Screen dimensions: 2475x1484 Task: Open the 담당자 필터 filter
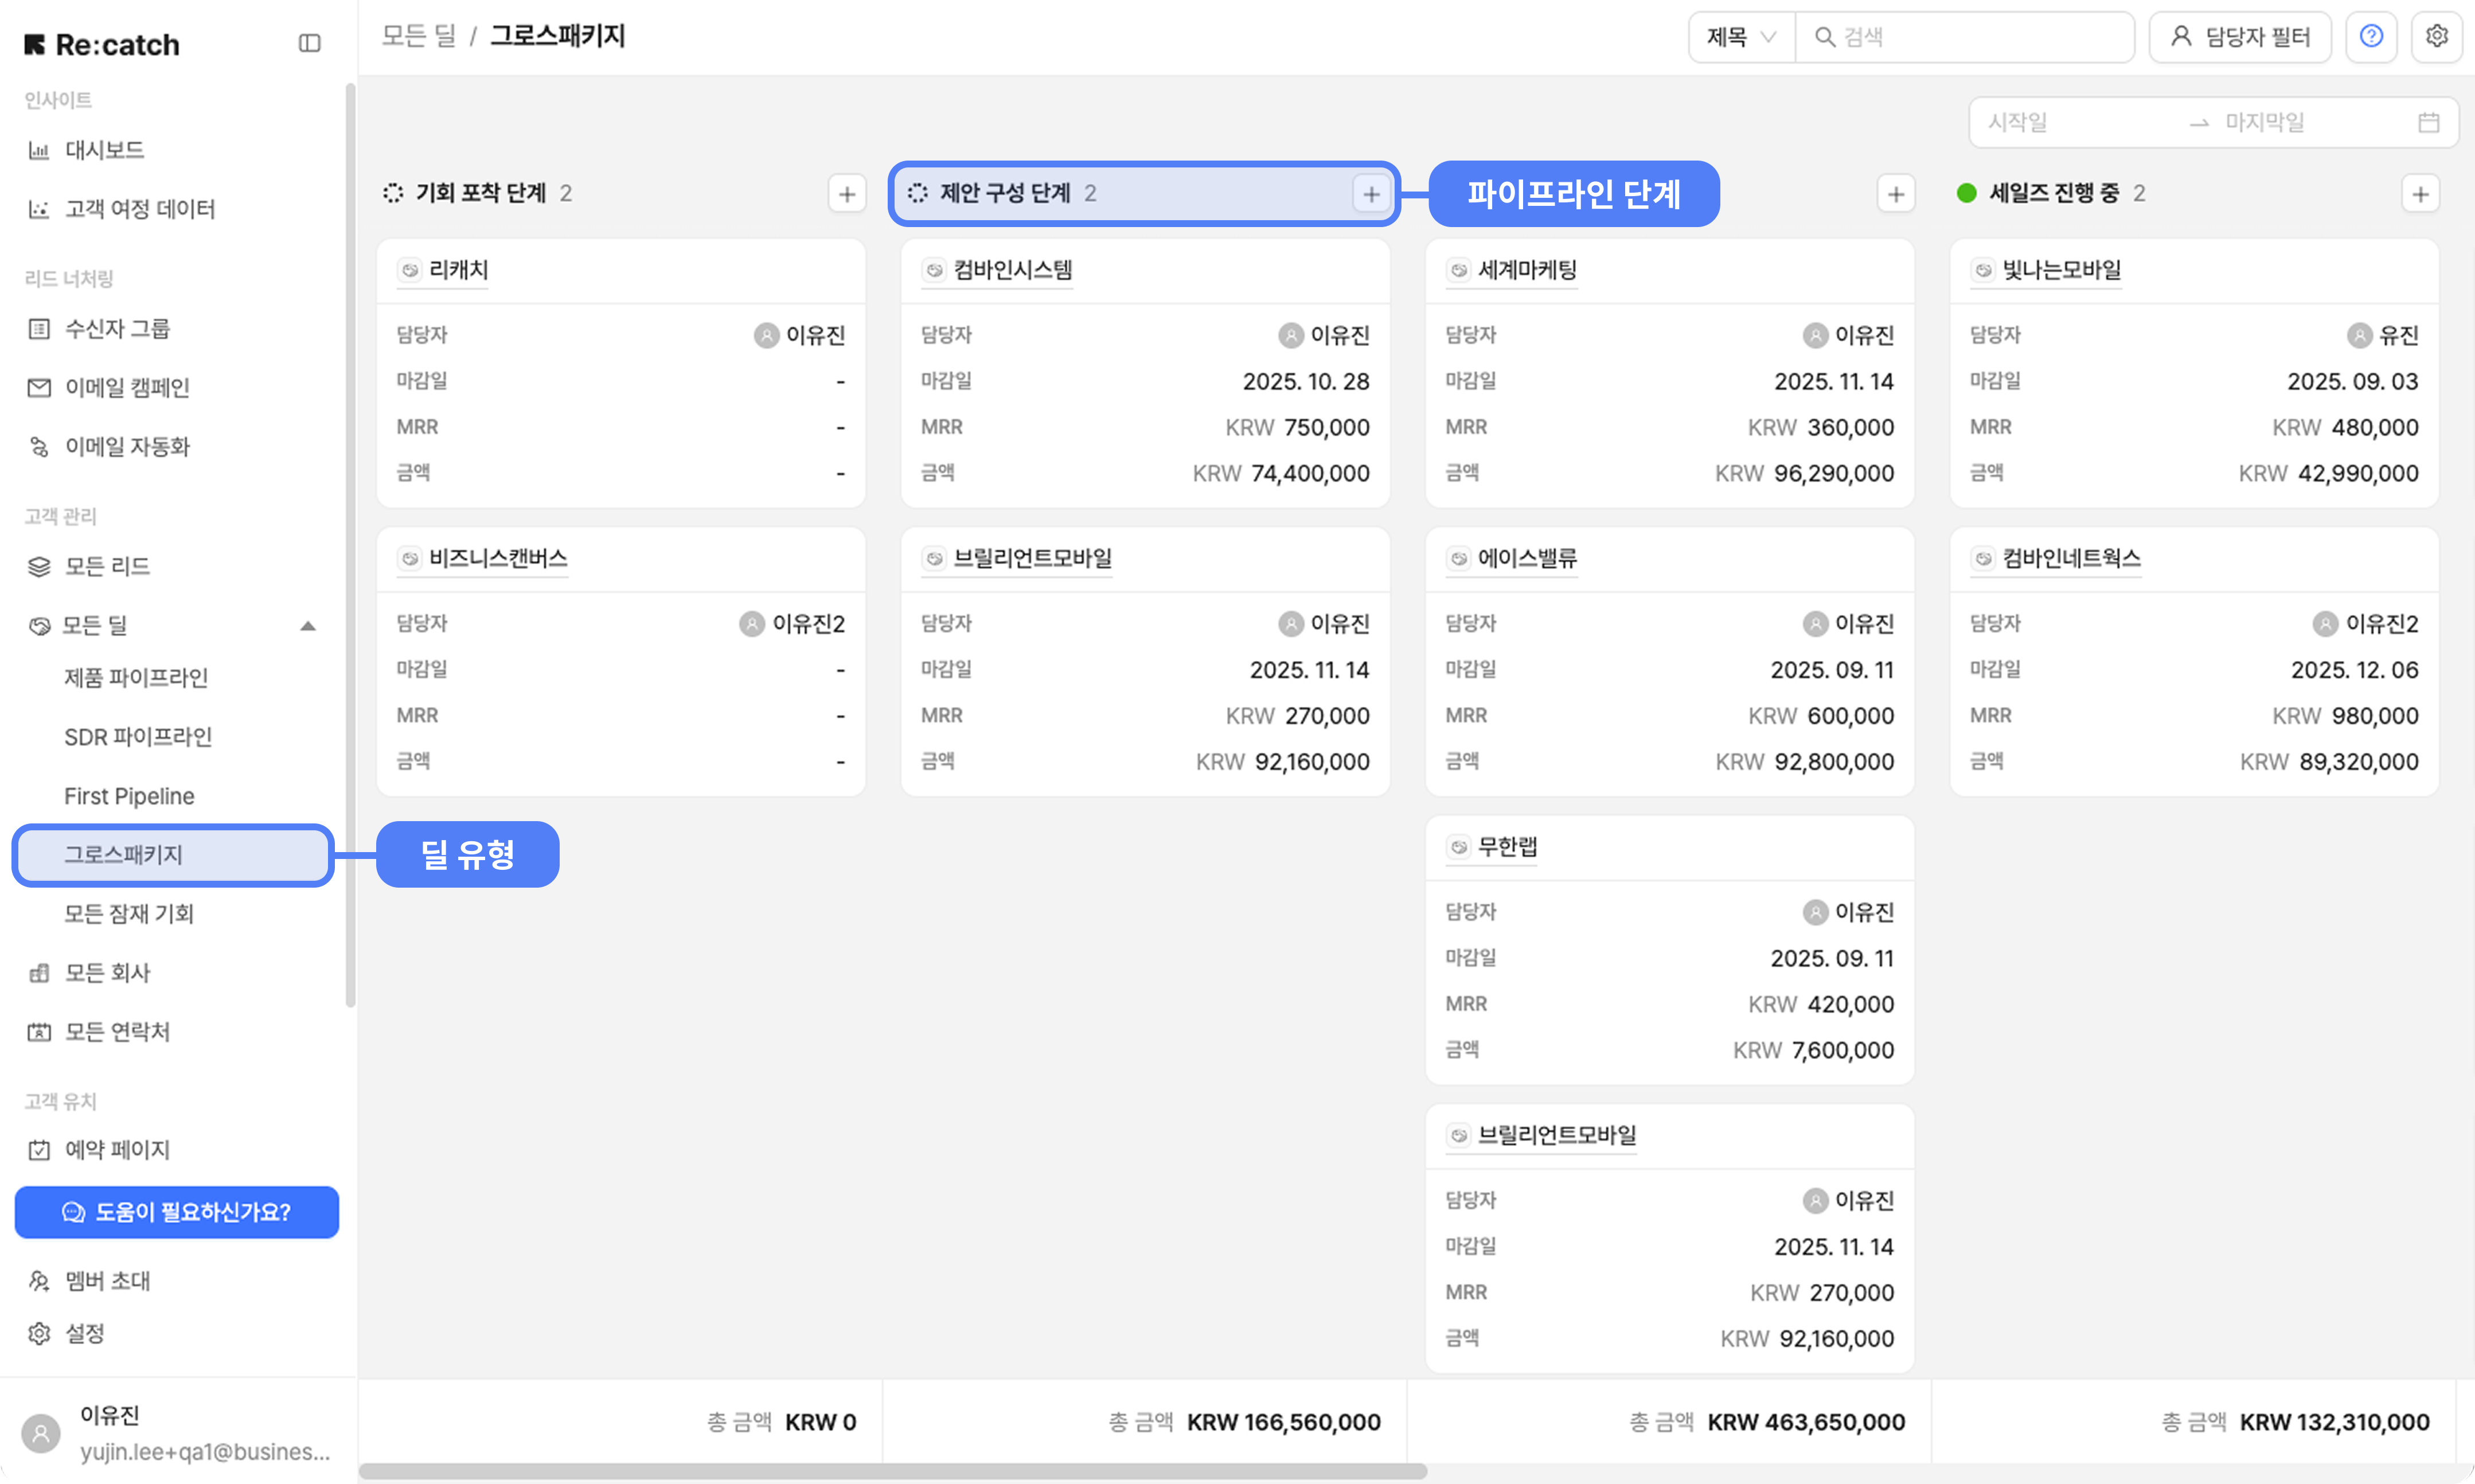(2240, 37)
